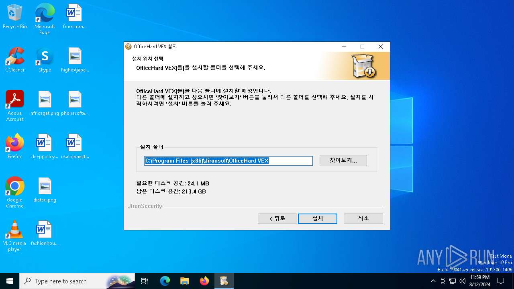
Task: Select fashionhou... Word document icon
Action: pos(45,234)
